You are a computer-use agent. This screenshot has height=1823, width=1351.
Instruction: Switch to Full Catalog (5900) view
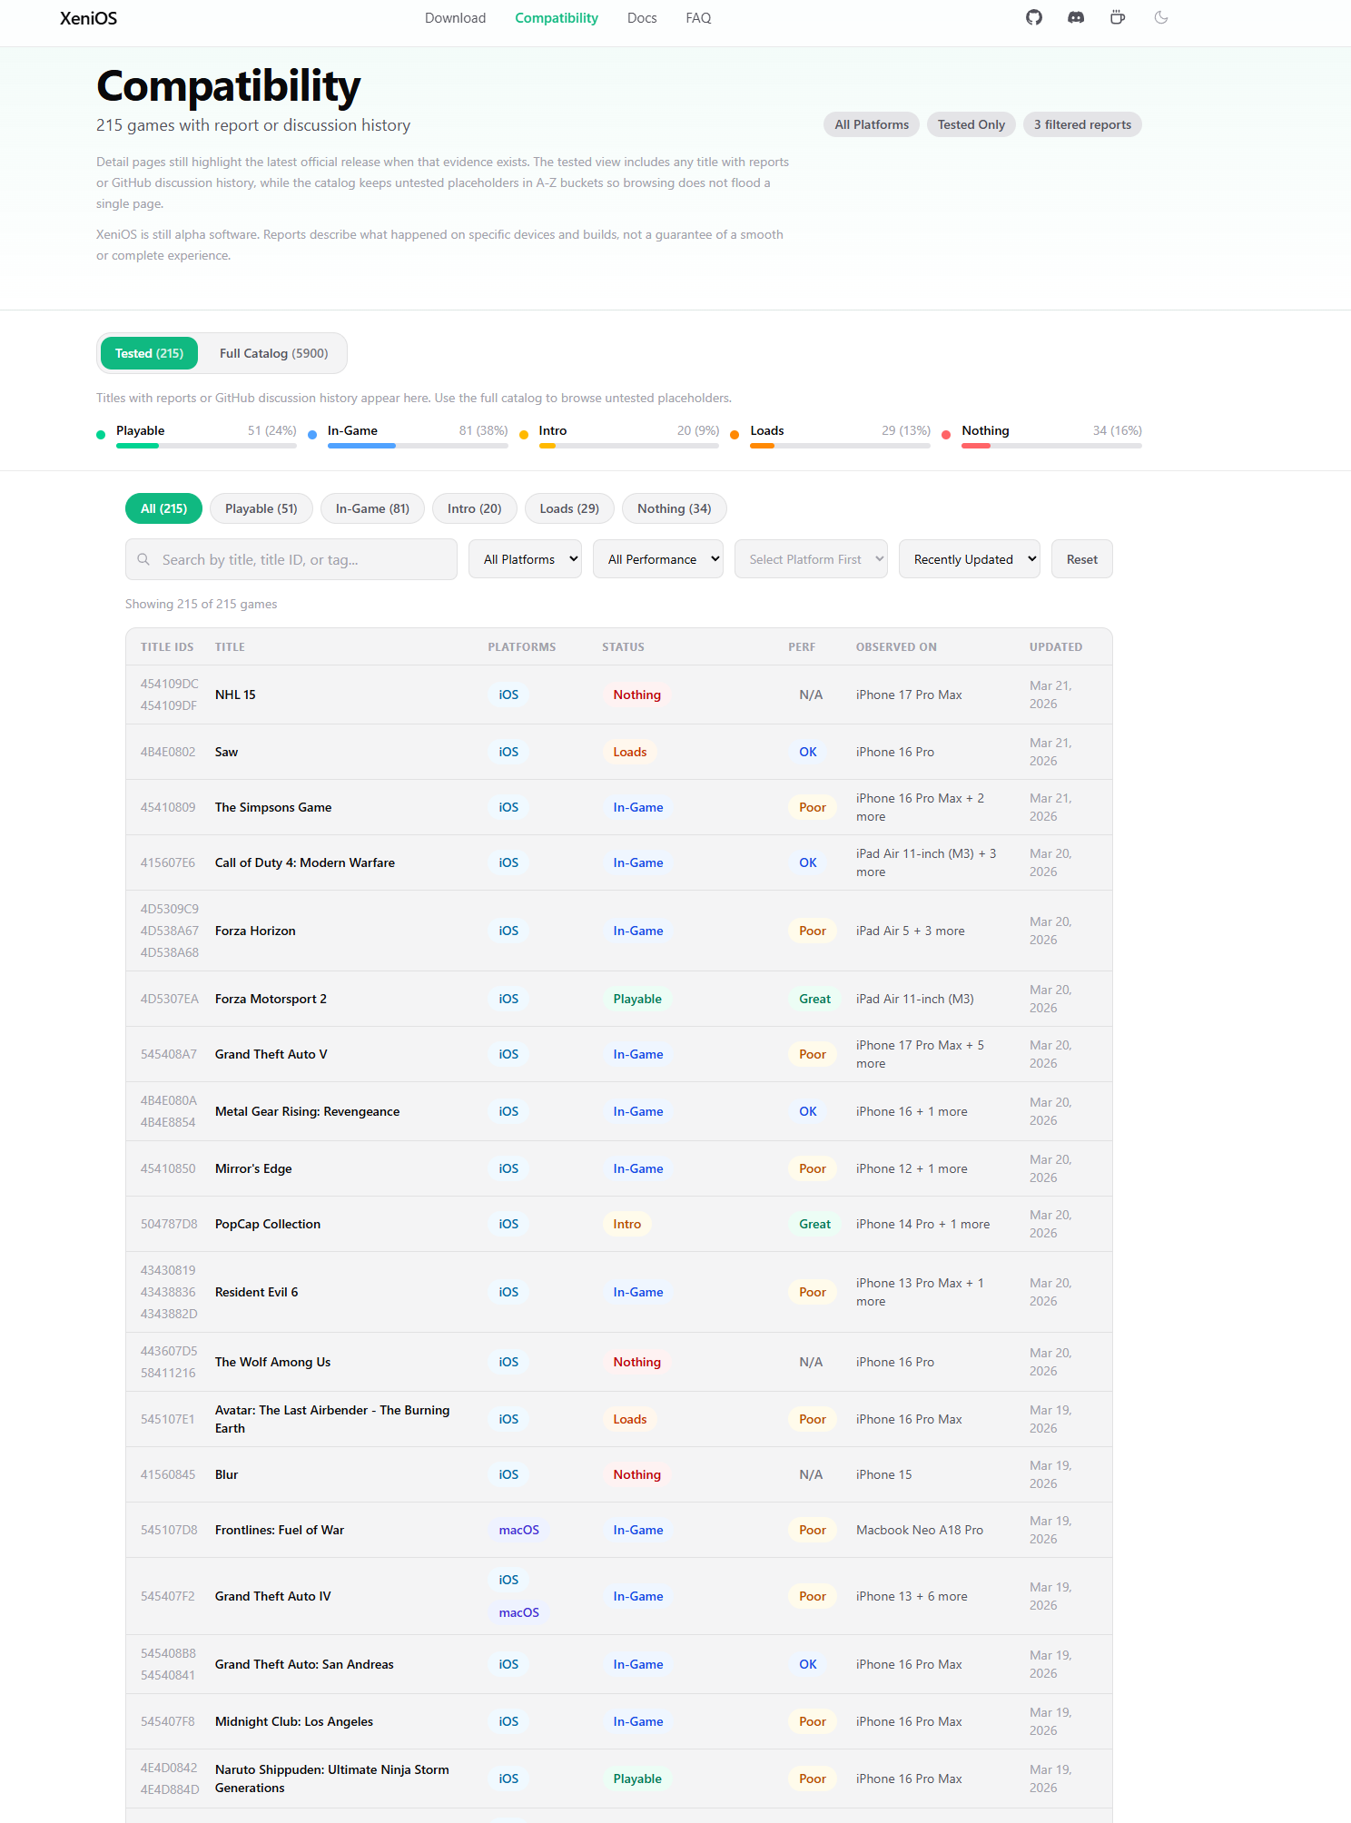(273, 353)
